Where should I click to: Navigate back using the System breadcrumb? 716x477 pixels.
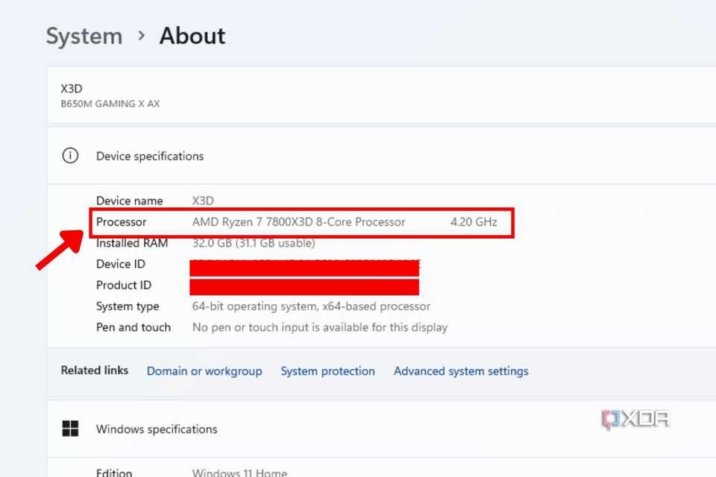84,36
